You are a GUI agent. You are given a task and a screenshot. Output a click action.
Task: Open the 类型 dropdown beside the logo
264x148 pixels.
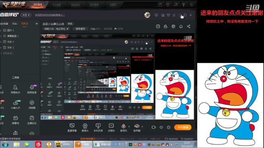26,15
